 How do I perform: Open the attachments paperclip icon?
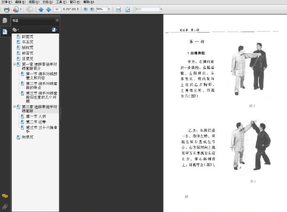[x=5, y=207]
